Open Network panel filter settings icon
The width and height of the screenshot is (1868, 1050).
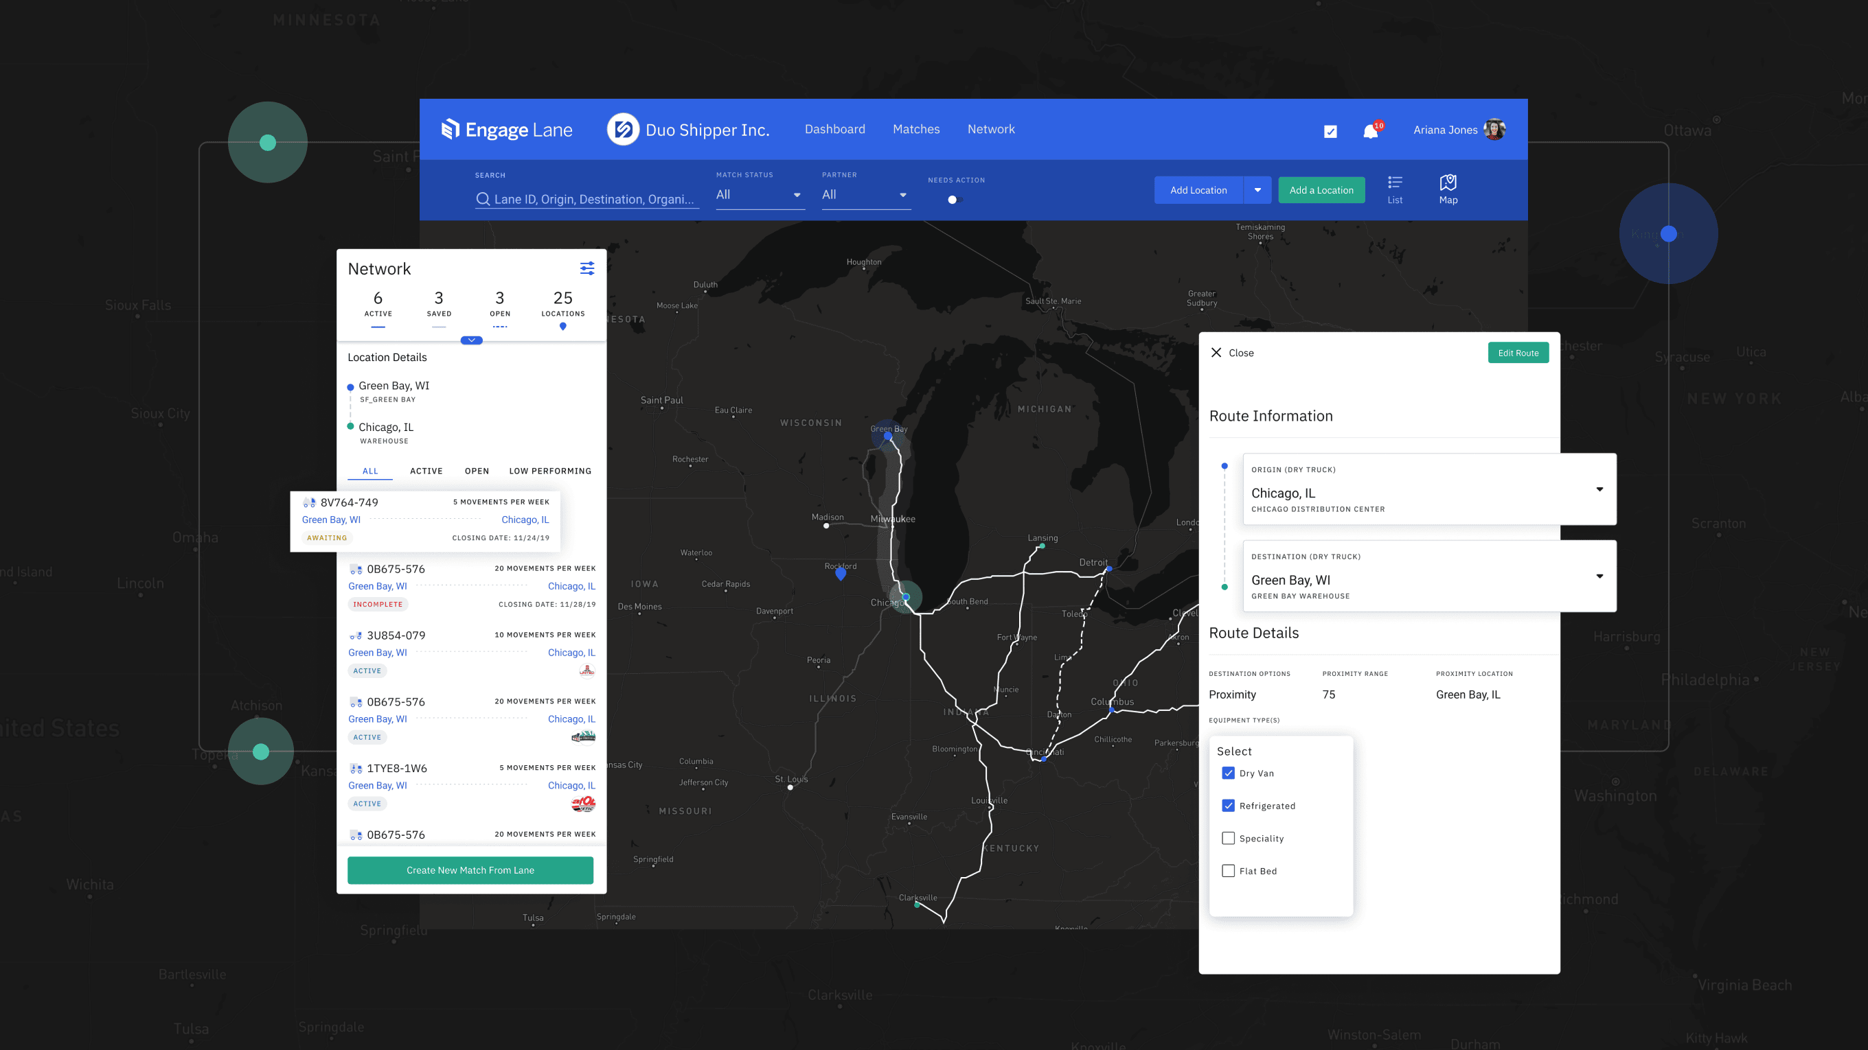(x=586, y=269)
